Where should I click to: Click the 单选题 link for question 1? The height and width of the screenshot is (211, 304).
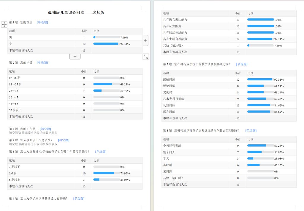pyautogui.click(x=42, y=22)
